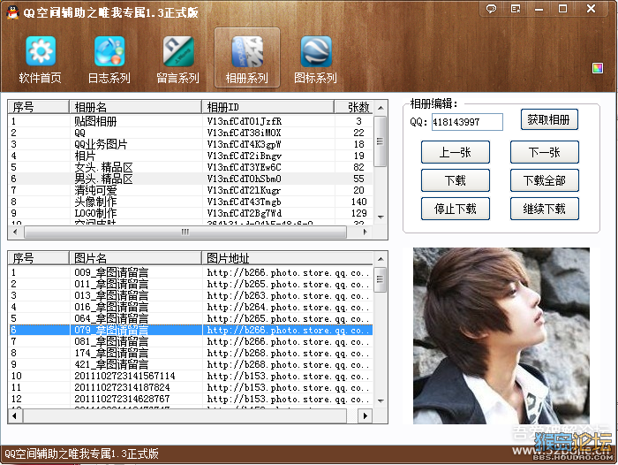Screen dimensions: 618x465
Task: Select album row QQ业务图片
Action: [x=191, y=144]
